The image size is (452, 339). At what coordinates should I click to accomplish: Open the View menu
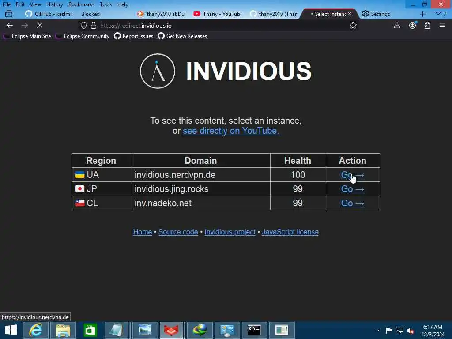pos(35,4)
